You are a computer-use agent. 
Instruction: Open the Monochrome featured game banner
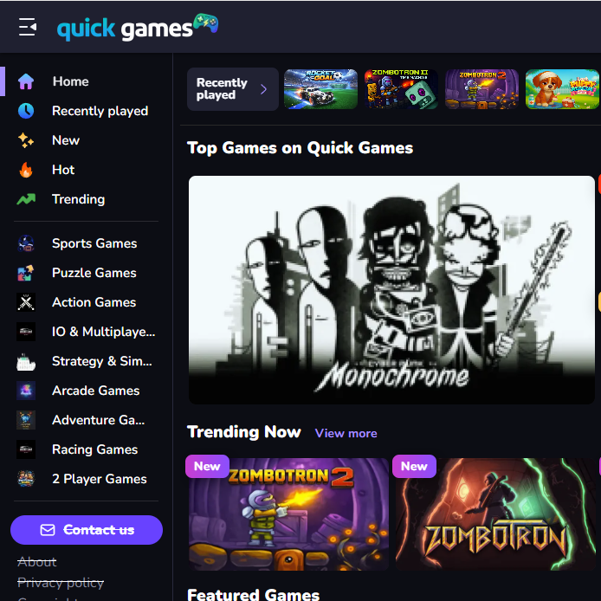point(391,290)
